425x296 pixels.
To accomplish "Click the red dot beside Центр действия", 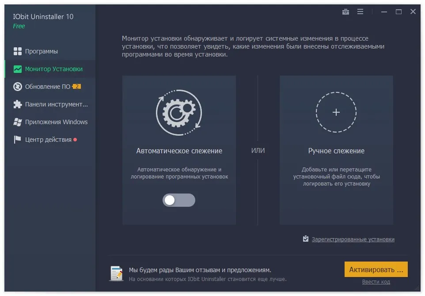I will point(75,140).
